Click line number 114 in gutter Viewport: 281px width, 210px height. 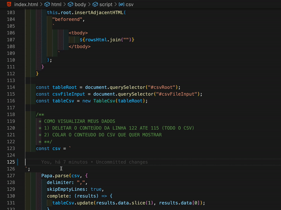pos(11,87)
